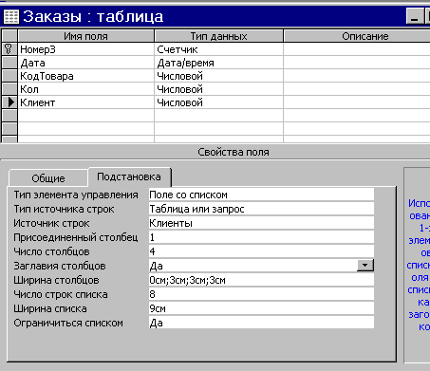Click the Тип элемента управления value field
This screenshot has width=430, height=371.
tap(261, 195)
